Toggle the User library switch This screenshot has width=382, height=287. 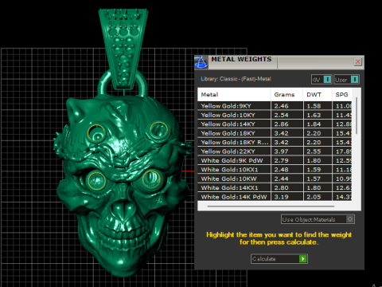click(x=346, y=80)
